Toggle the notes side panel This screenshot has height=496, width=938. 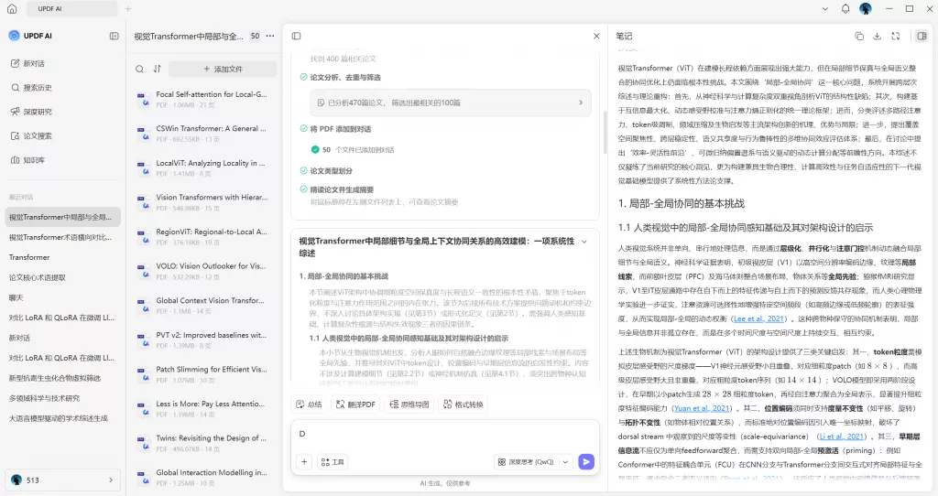tap(922, 37)
